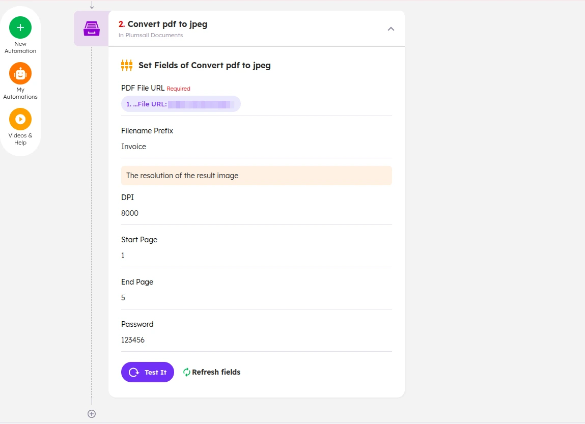Open Videos & Help play icon
The width and height of the screenshot is (585, 424).
tap(20, 119)
